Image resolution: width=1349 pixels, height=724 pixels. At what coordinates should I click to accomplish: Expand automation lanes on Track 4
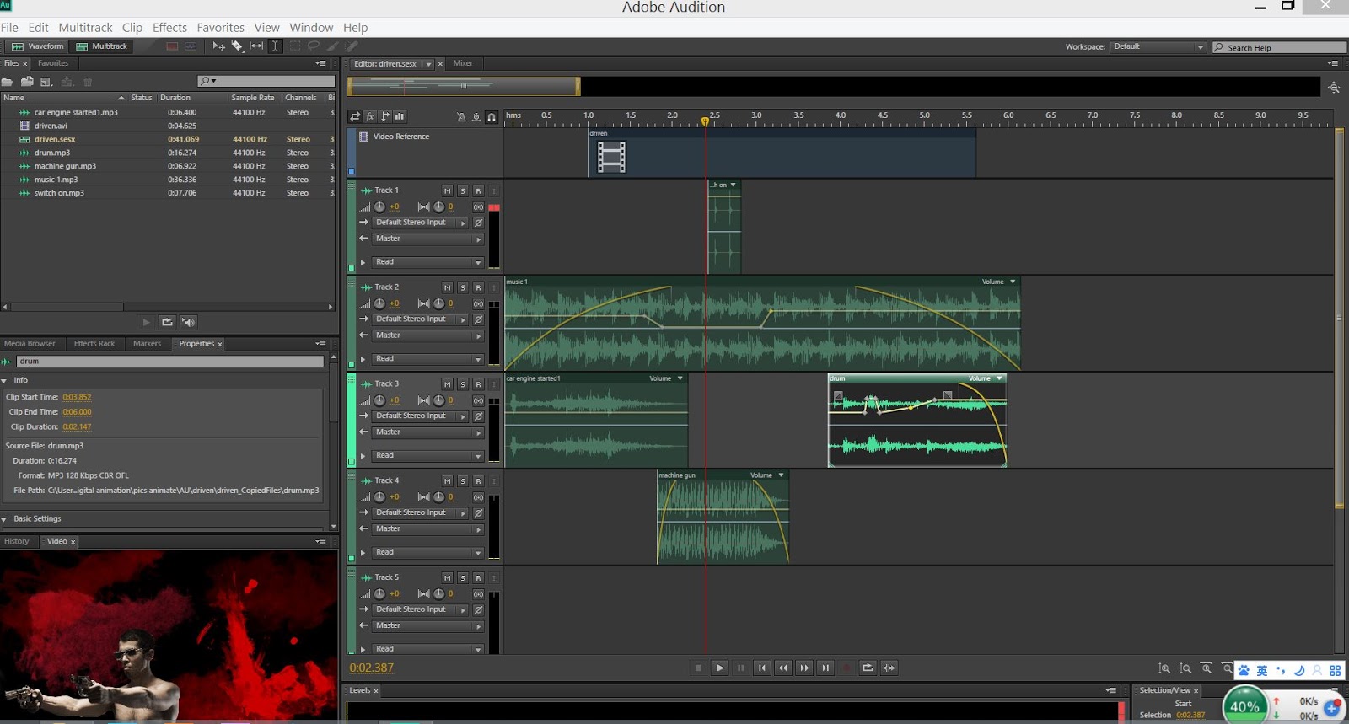point(363,553)
